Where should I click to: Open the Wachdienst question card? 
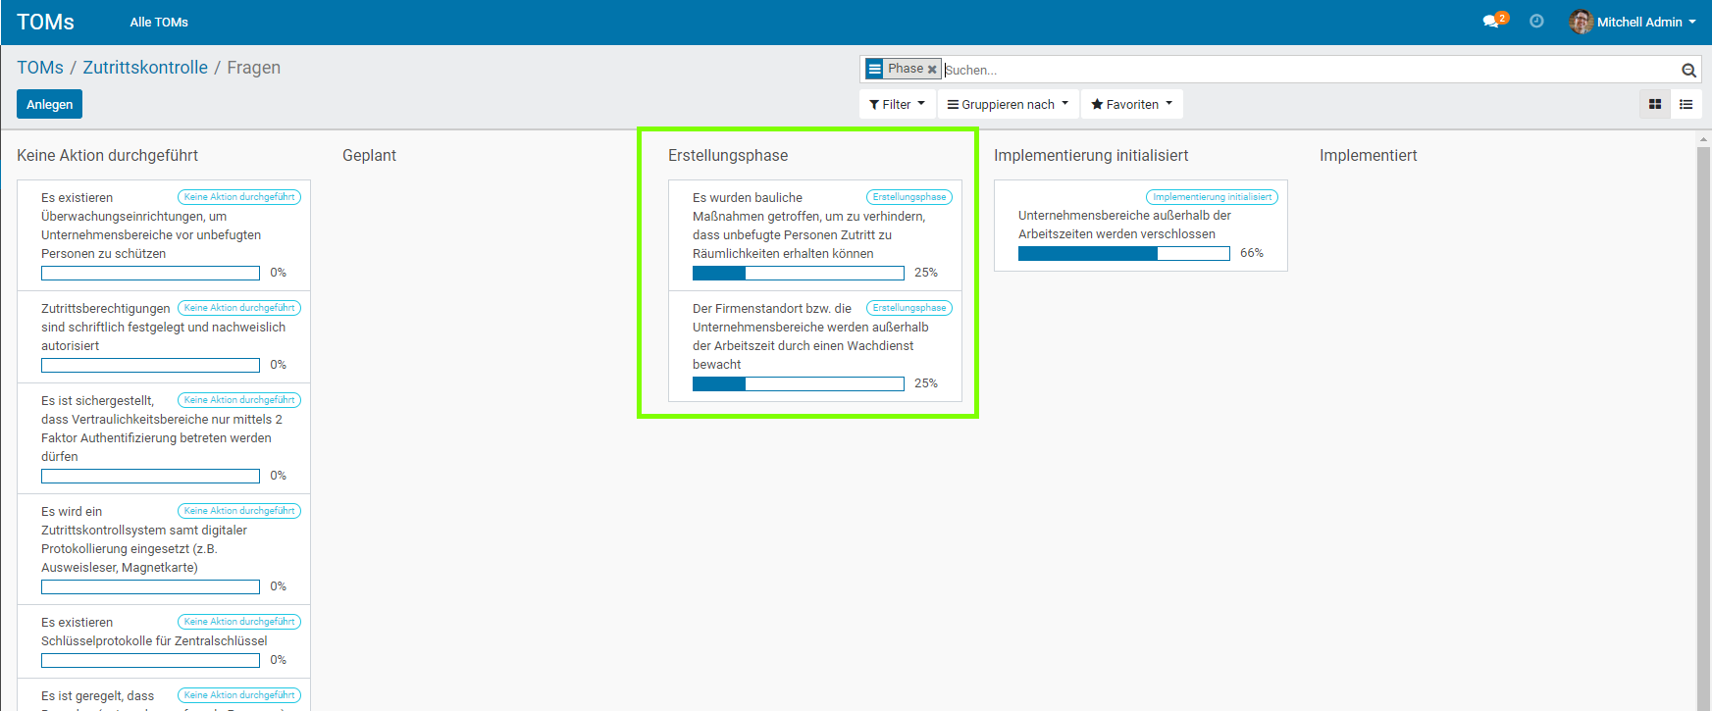[809, 336]
